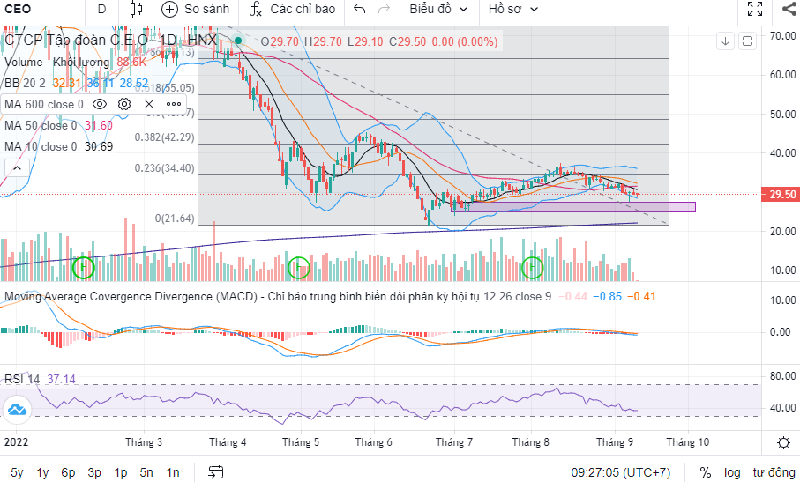The height and width of the screenshot is (482, 800).
Task: Expand the Biểu đồ dropdown
Action: pos(437,10)
